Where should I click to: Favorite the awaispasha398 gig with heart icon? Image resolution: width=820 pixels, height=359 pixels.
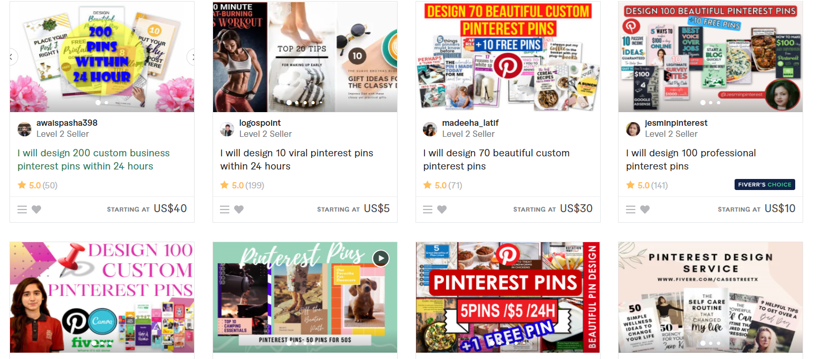coord(36,210)
